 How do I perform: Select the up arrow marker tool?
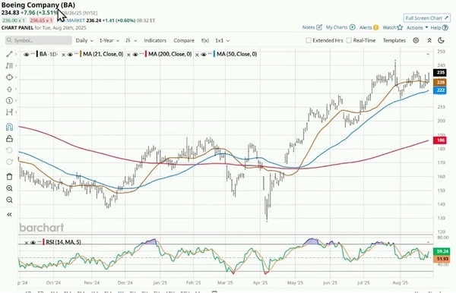9,89
